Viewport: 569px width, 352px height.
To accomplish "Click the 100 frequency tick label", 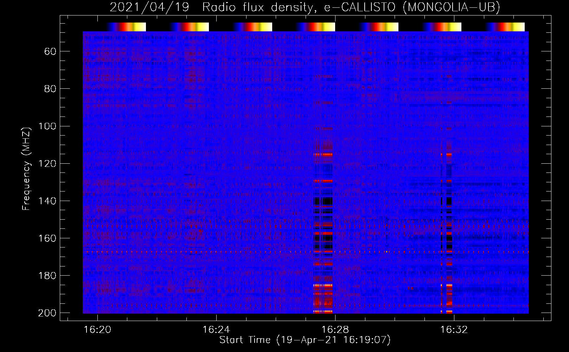I will tap(47, 126).
